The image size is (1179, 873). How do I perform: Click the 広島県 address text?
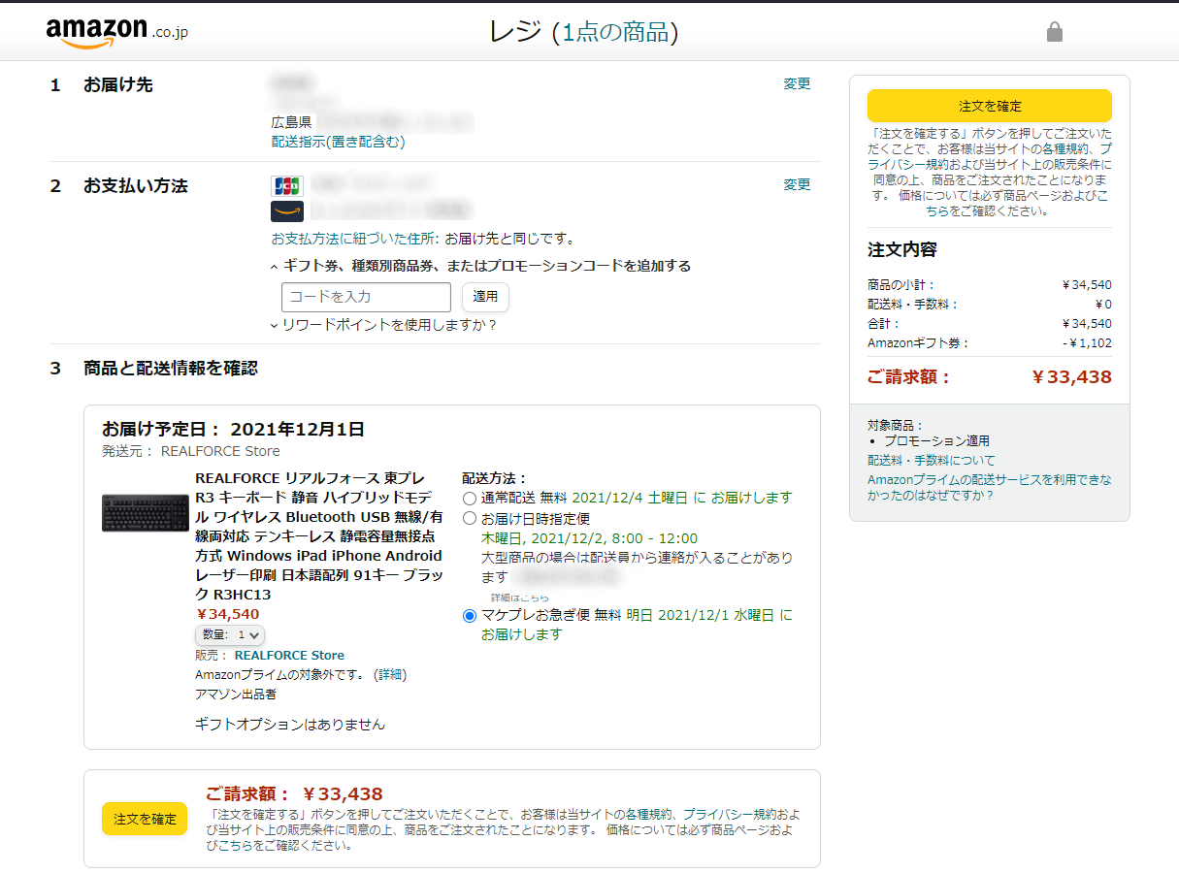pos(291,123)
